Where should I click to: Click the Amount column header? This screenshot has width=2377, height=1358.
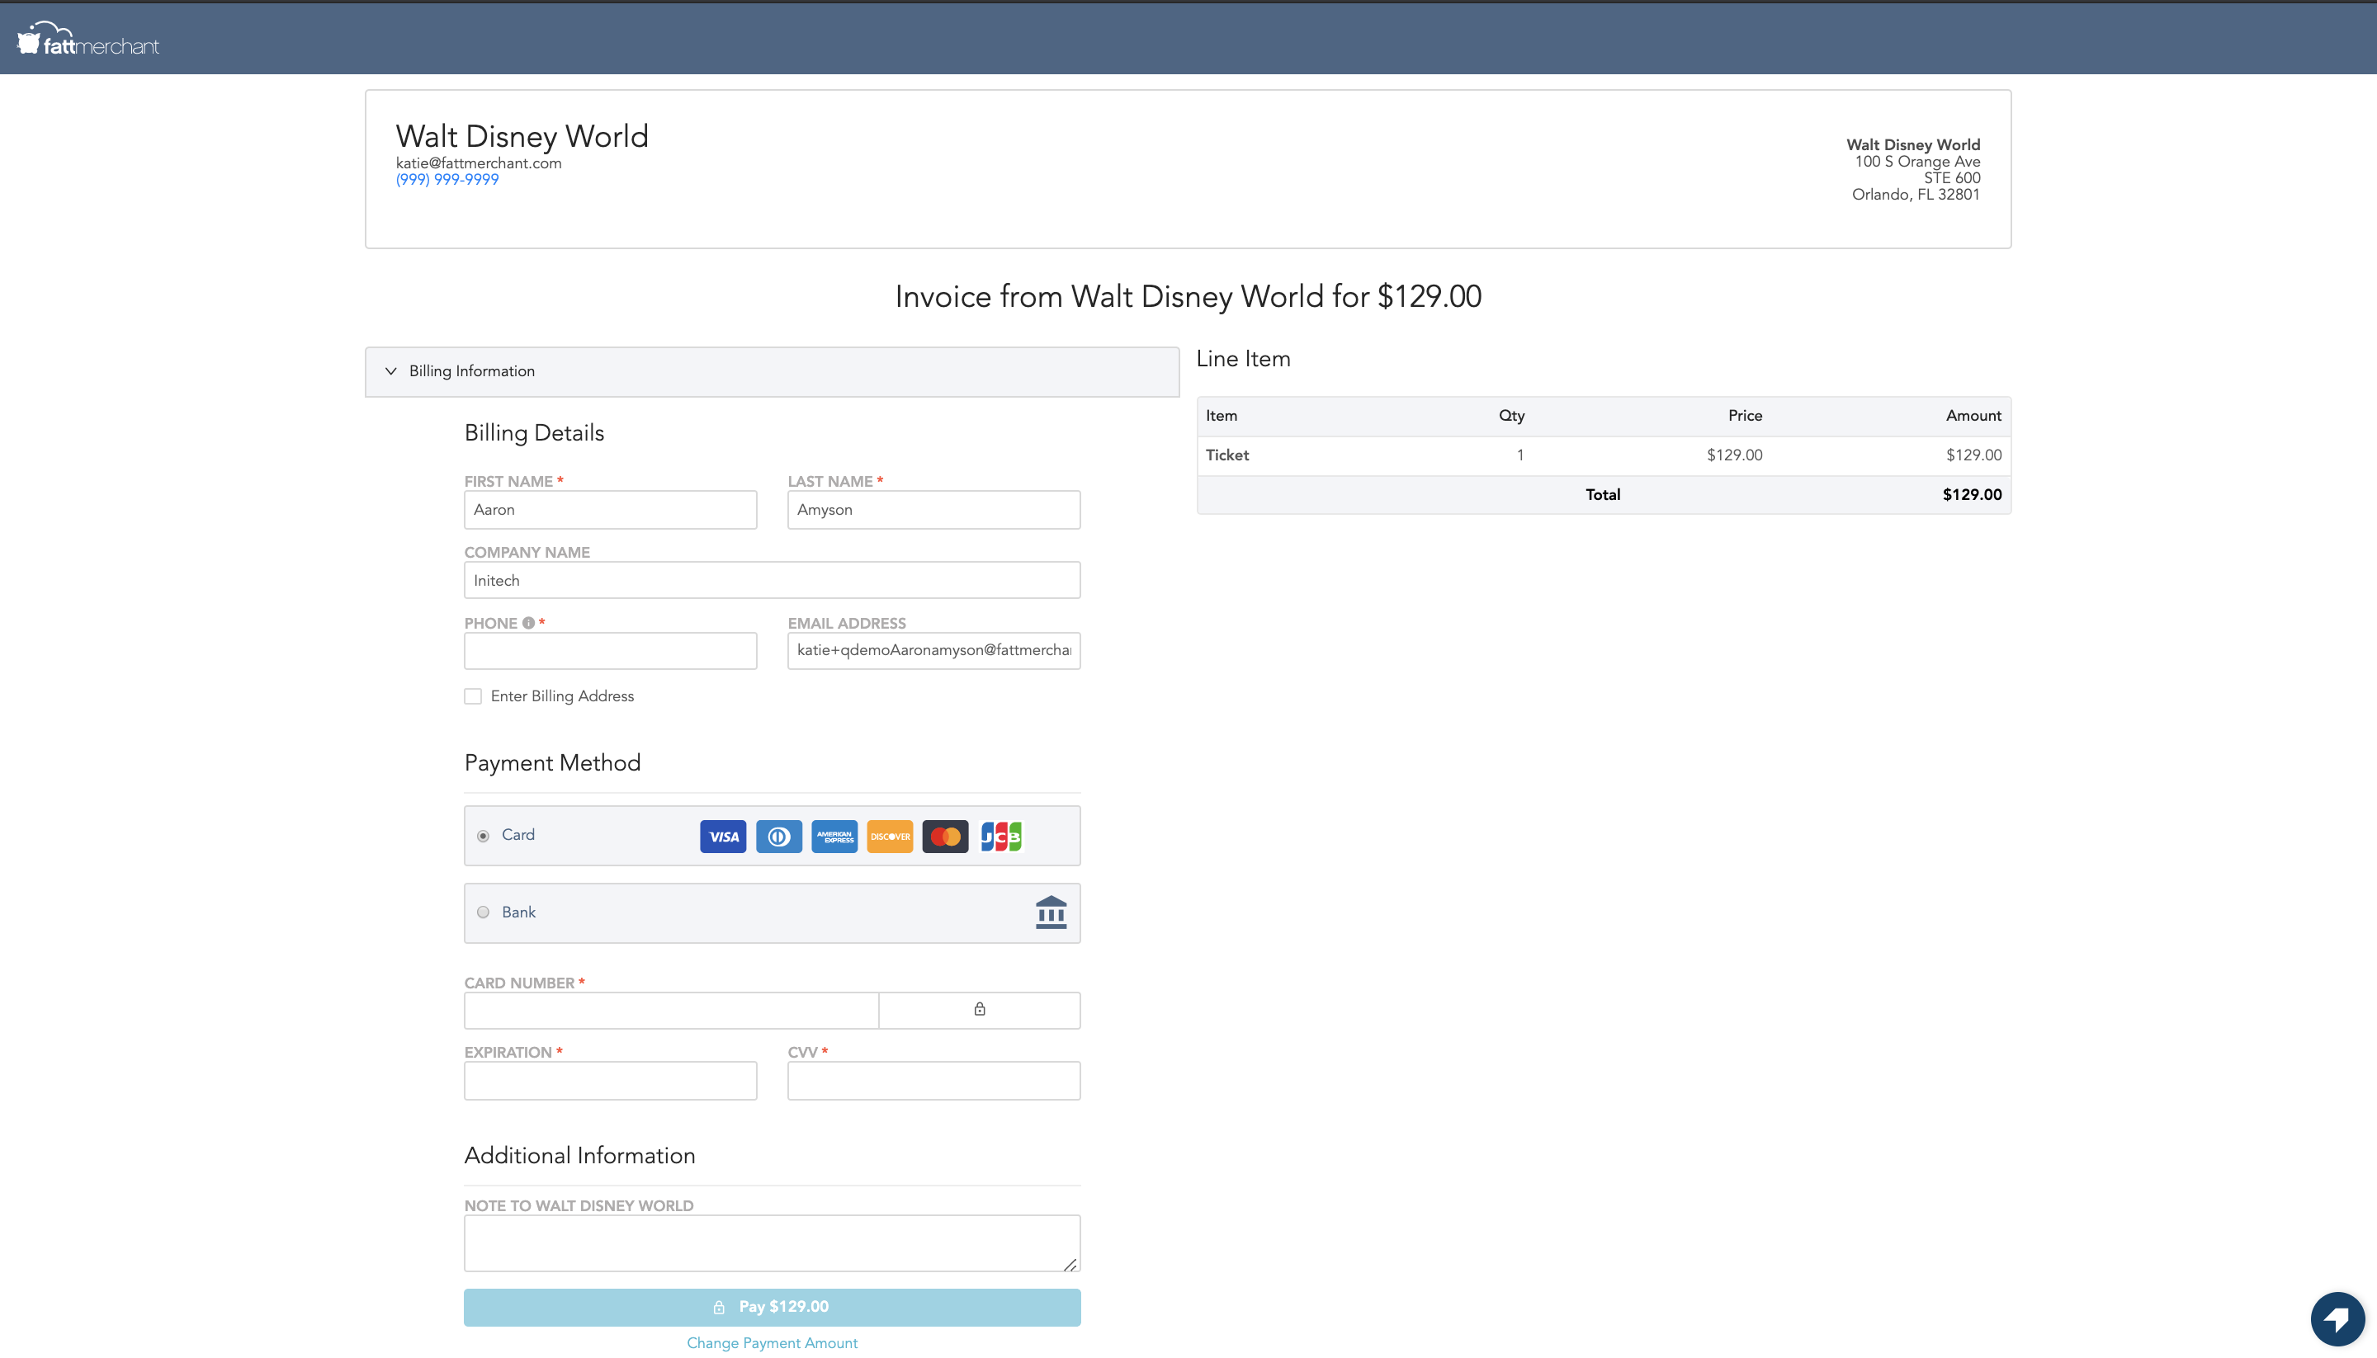1973,416
